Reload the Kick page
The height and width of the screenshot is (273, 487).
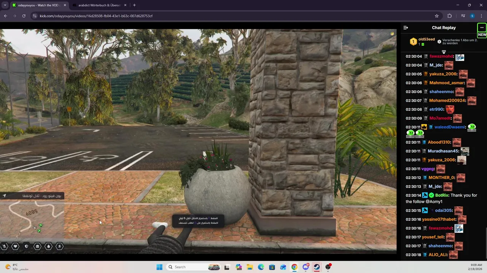[x=24, y=16]
